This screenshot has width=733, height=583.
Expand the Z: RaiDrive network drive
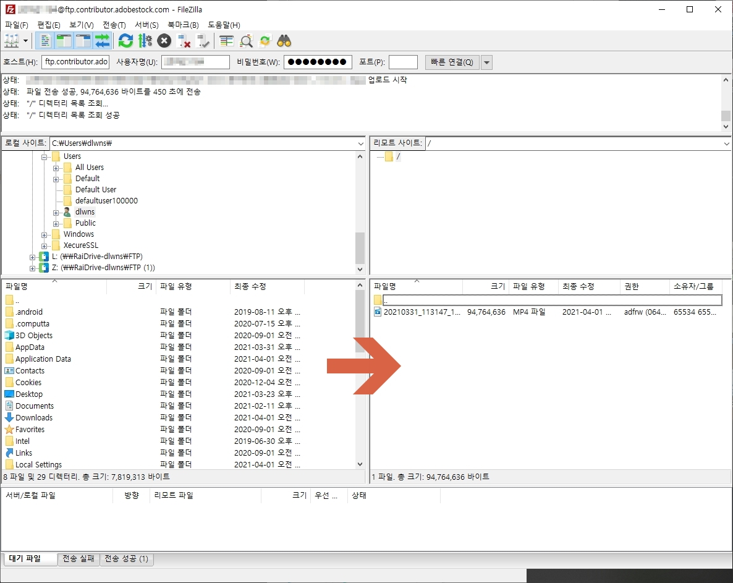(32, 268)
